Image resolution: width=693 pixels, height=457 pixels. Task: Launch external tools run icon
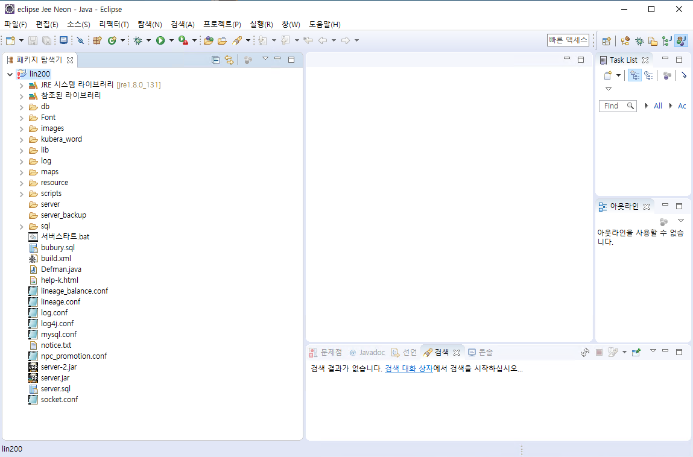click(x=183, y=40)
